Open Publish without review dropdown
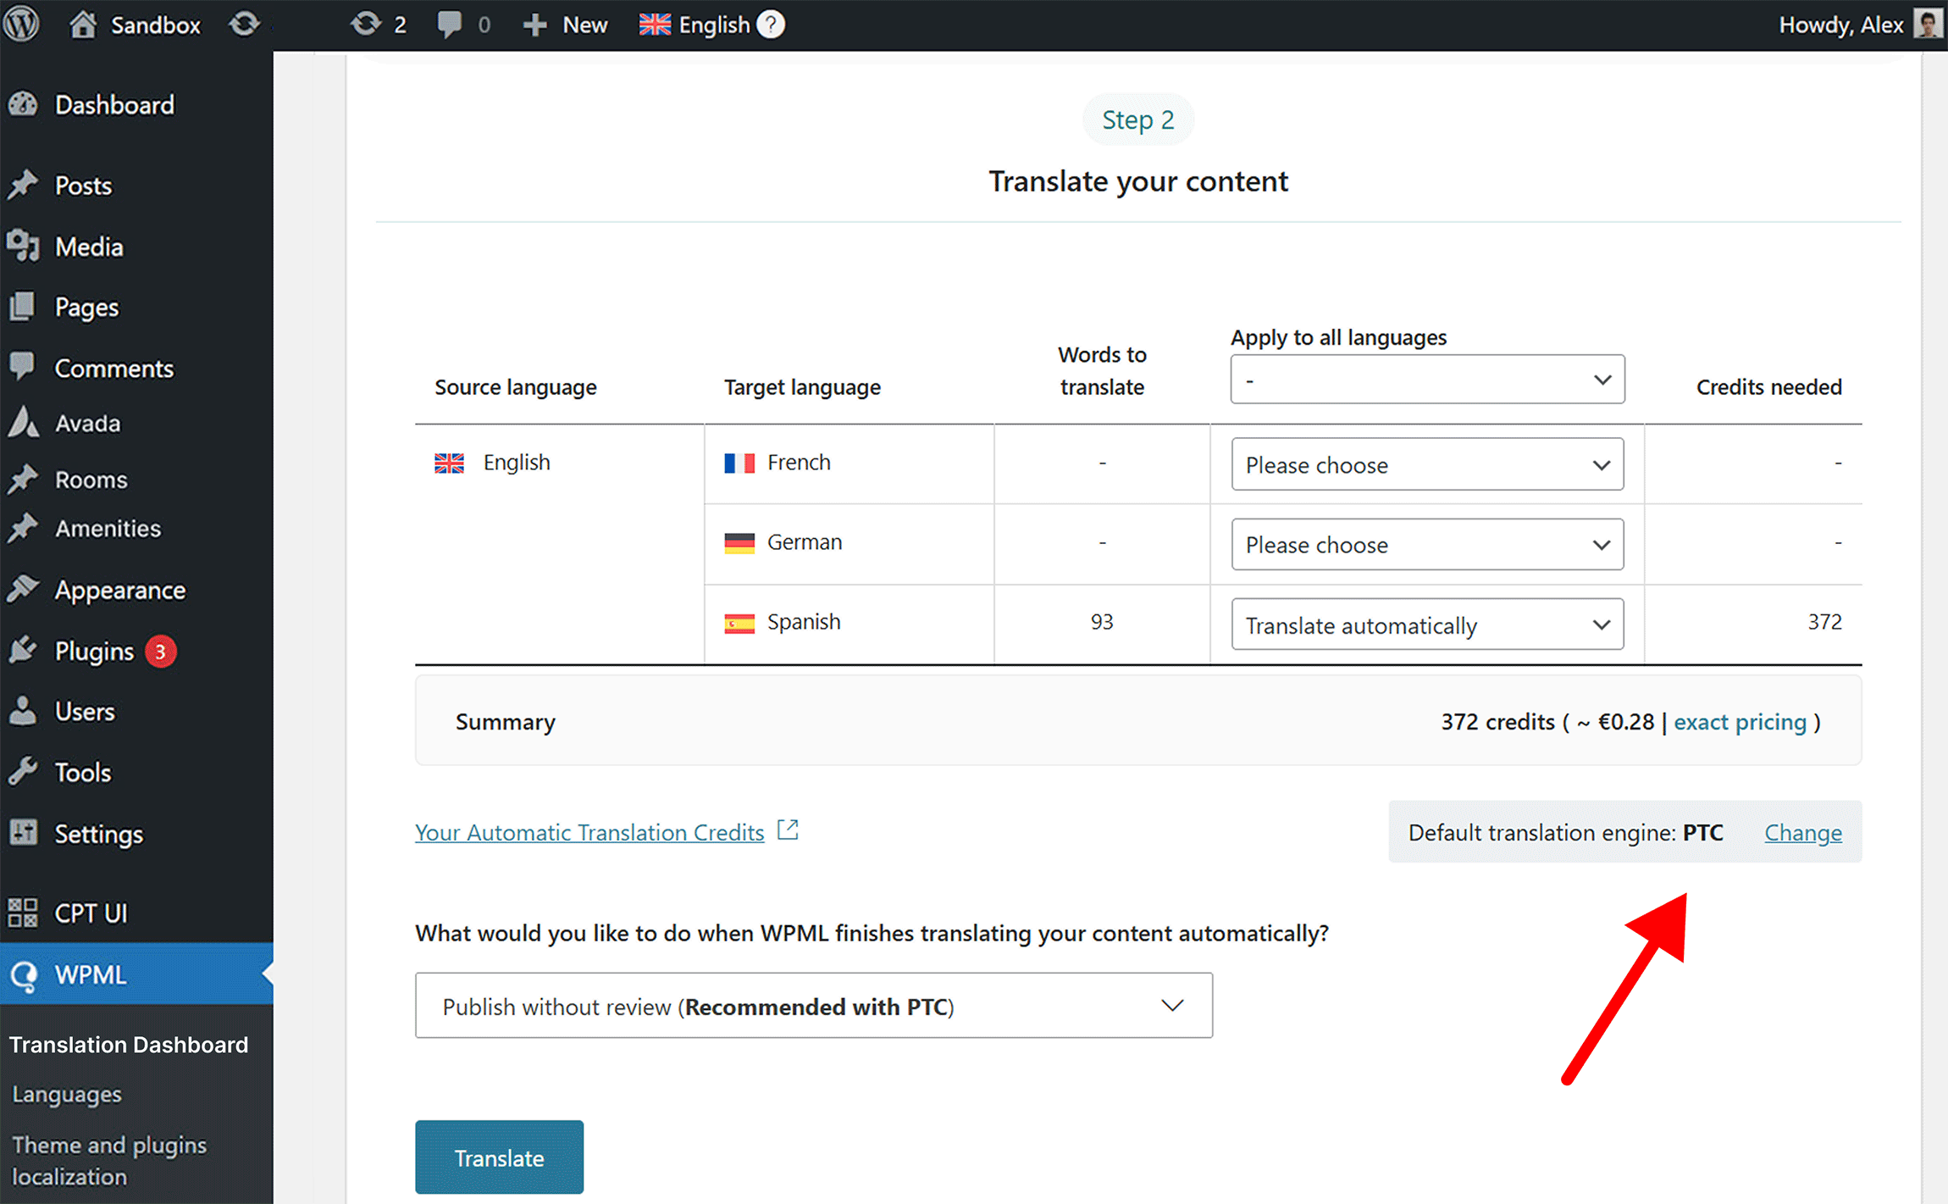Viewport: 1948px width, 1204px height. coord(814,1006)
